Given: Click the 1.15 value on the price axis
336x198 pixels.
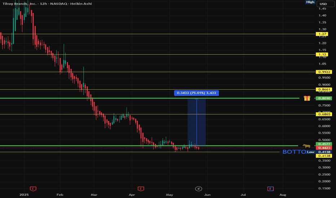Looking at the screenshot, I should [x=322, y=50].
